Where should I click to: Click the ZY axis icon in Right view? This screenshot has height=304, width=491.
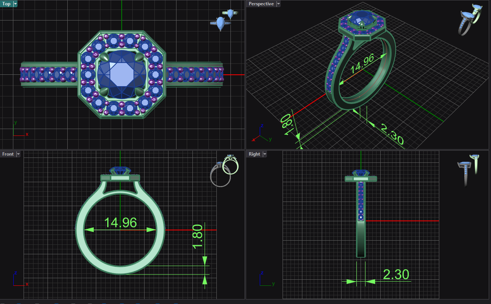(265, 279)
